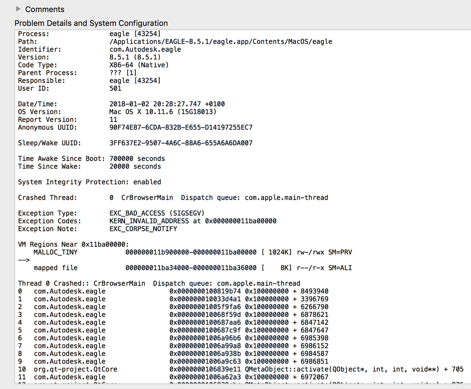Click the parent process value "??? [1]"

tap(123, 73)
